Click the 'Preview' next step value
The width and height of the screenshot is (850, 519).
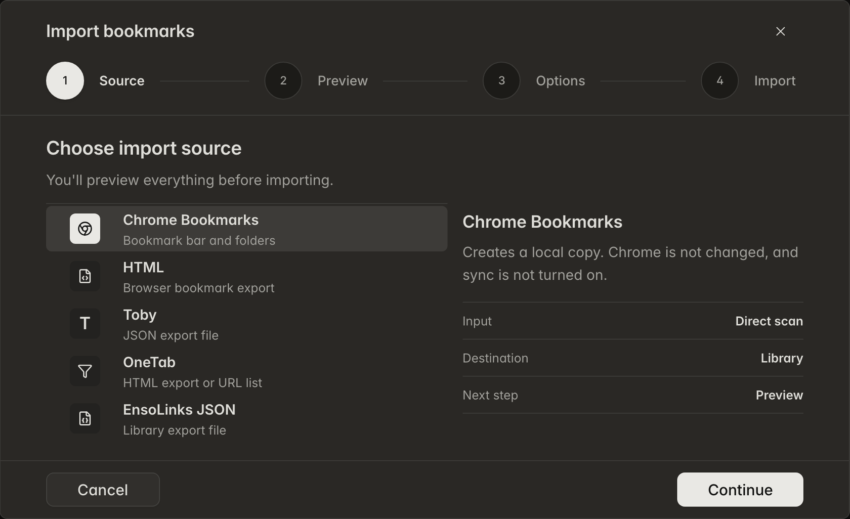click(779, 395)
